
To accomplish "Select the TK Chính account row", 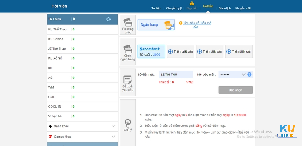I will click(x=82, y=19).
